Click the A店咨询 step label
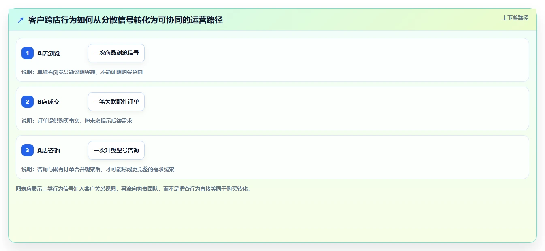545x251 pixels. pyautogui.click(x=49, y=150)
